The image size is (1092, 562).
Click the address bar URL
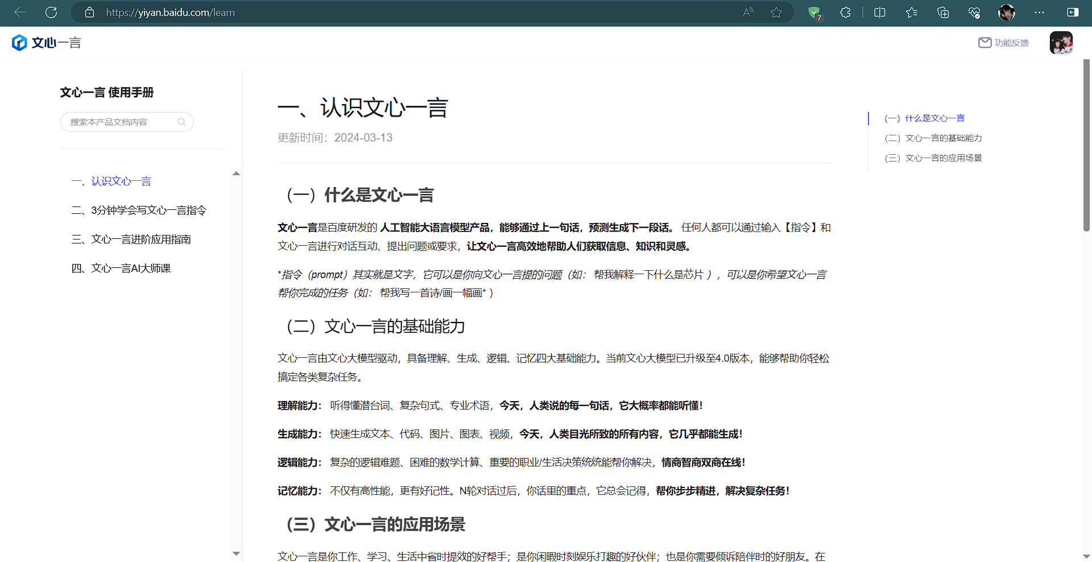point(170,13)
